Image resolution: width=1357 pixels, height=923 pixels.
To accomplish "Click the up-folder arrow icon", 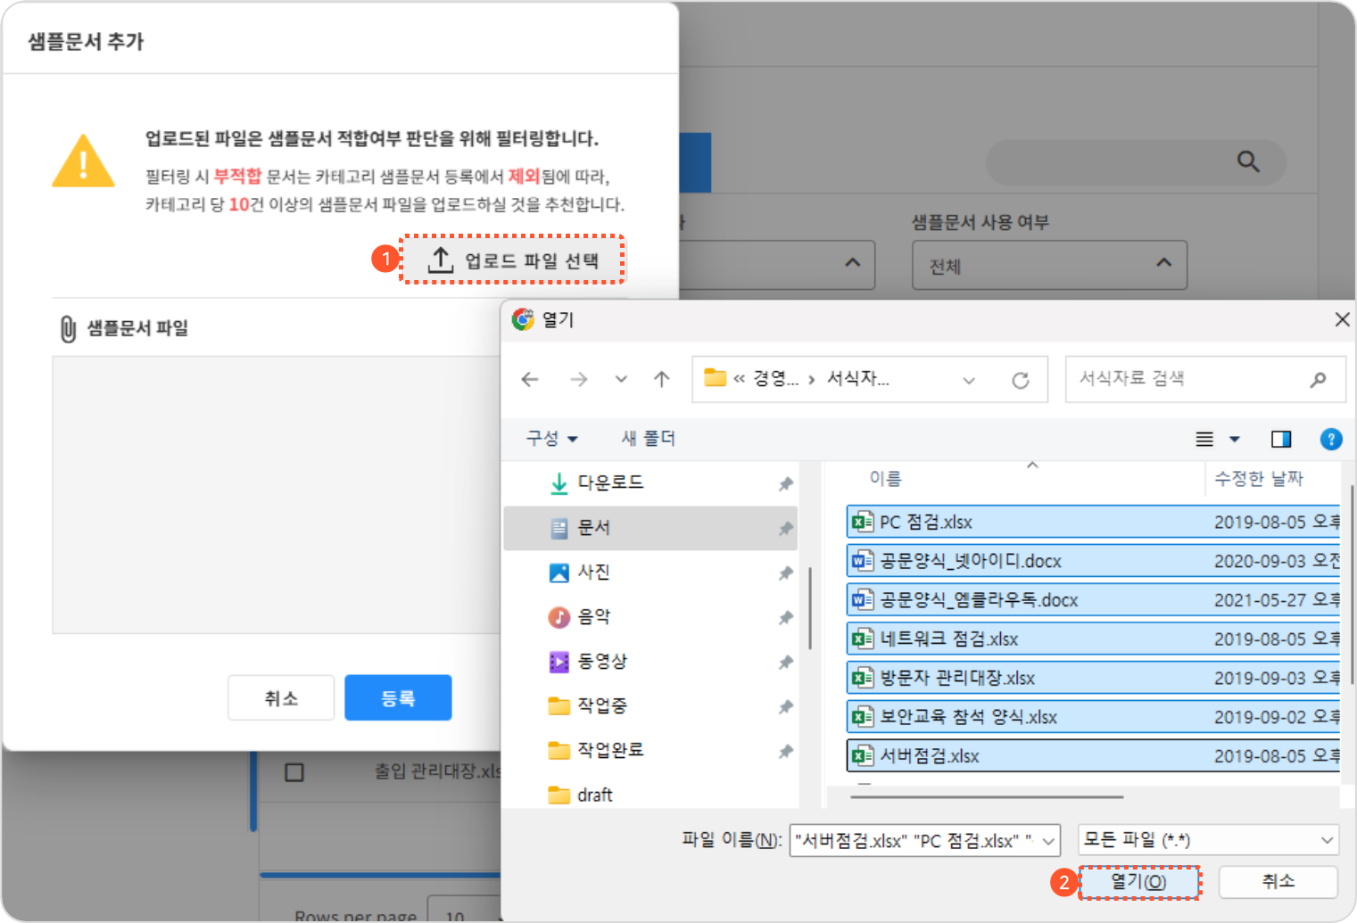I will pos(661,380).
